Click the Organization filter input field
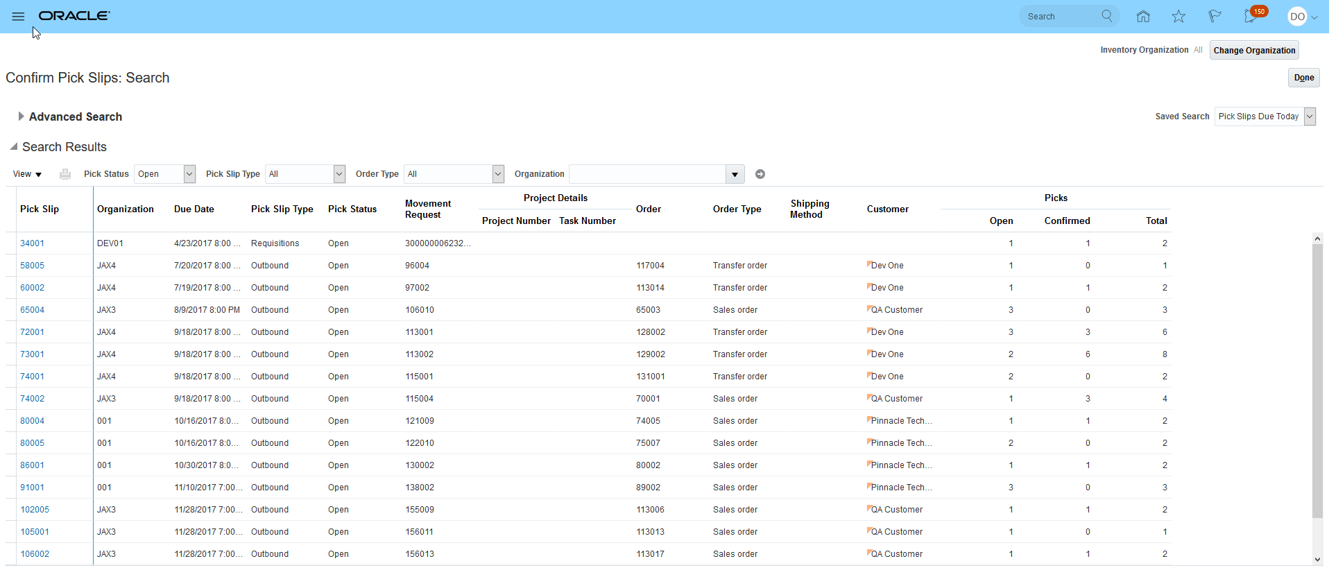Image resolution: width=1329 pixels, height=577 pixels. pos(647,174)
